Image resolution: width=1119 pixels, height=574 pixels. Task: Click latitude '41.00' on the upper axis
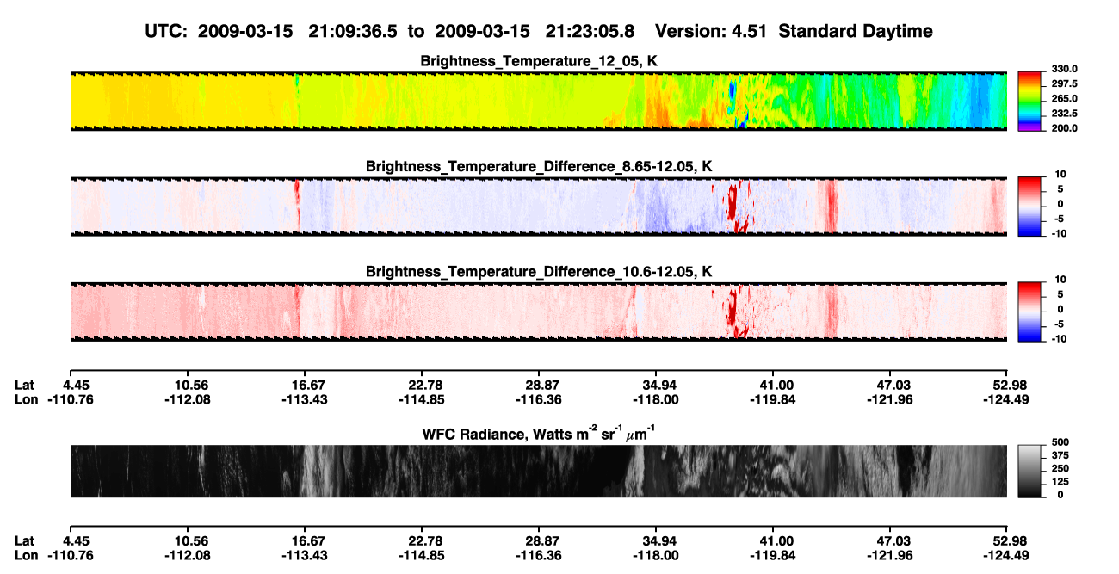[773, 386]
